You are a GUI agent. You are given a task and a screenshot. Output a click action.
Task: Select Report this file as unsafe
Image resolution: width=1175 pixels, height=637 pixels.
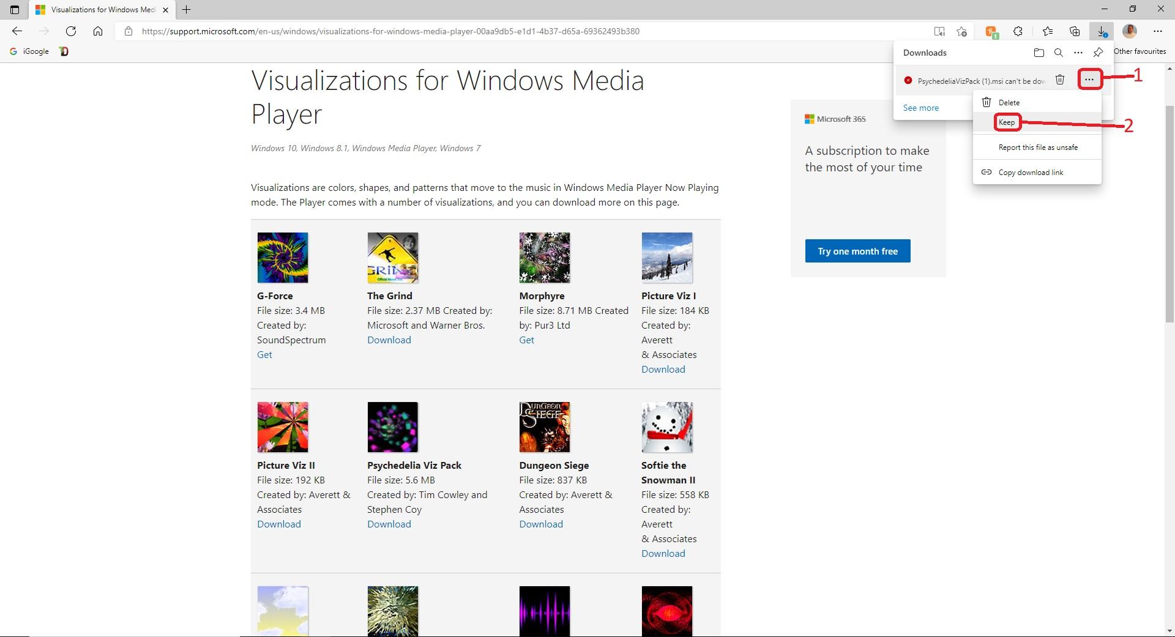[x=1037, y=147]
